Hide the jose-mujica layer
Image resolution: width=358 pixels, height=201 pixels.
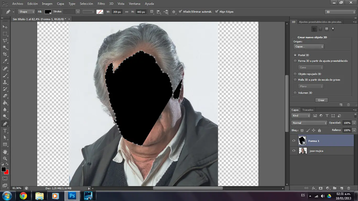point(294,151)
